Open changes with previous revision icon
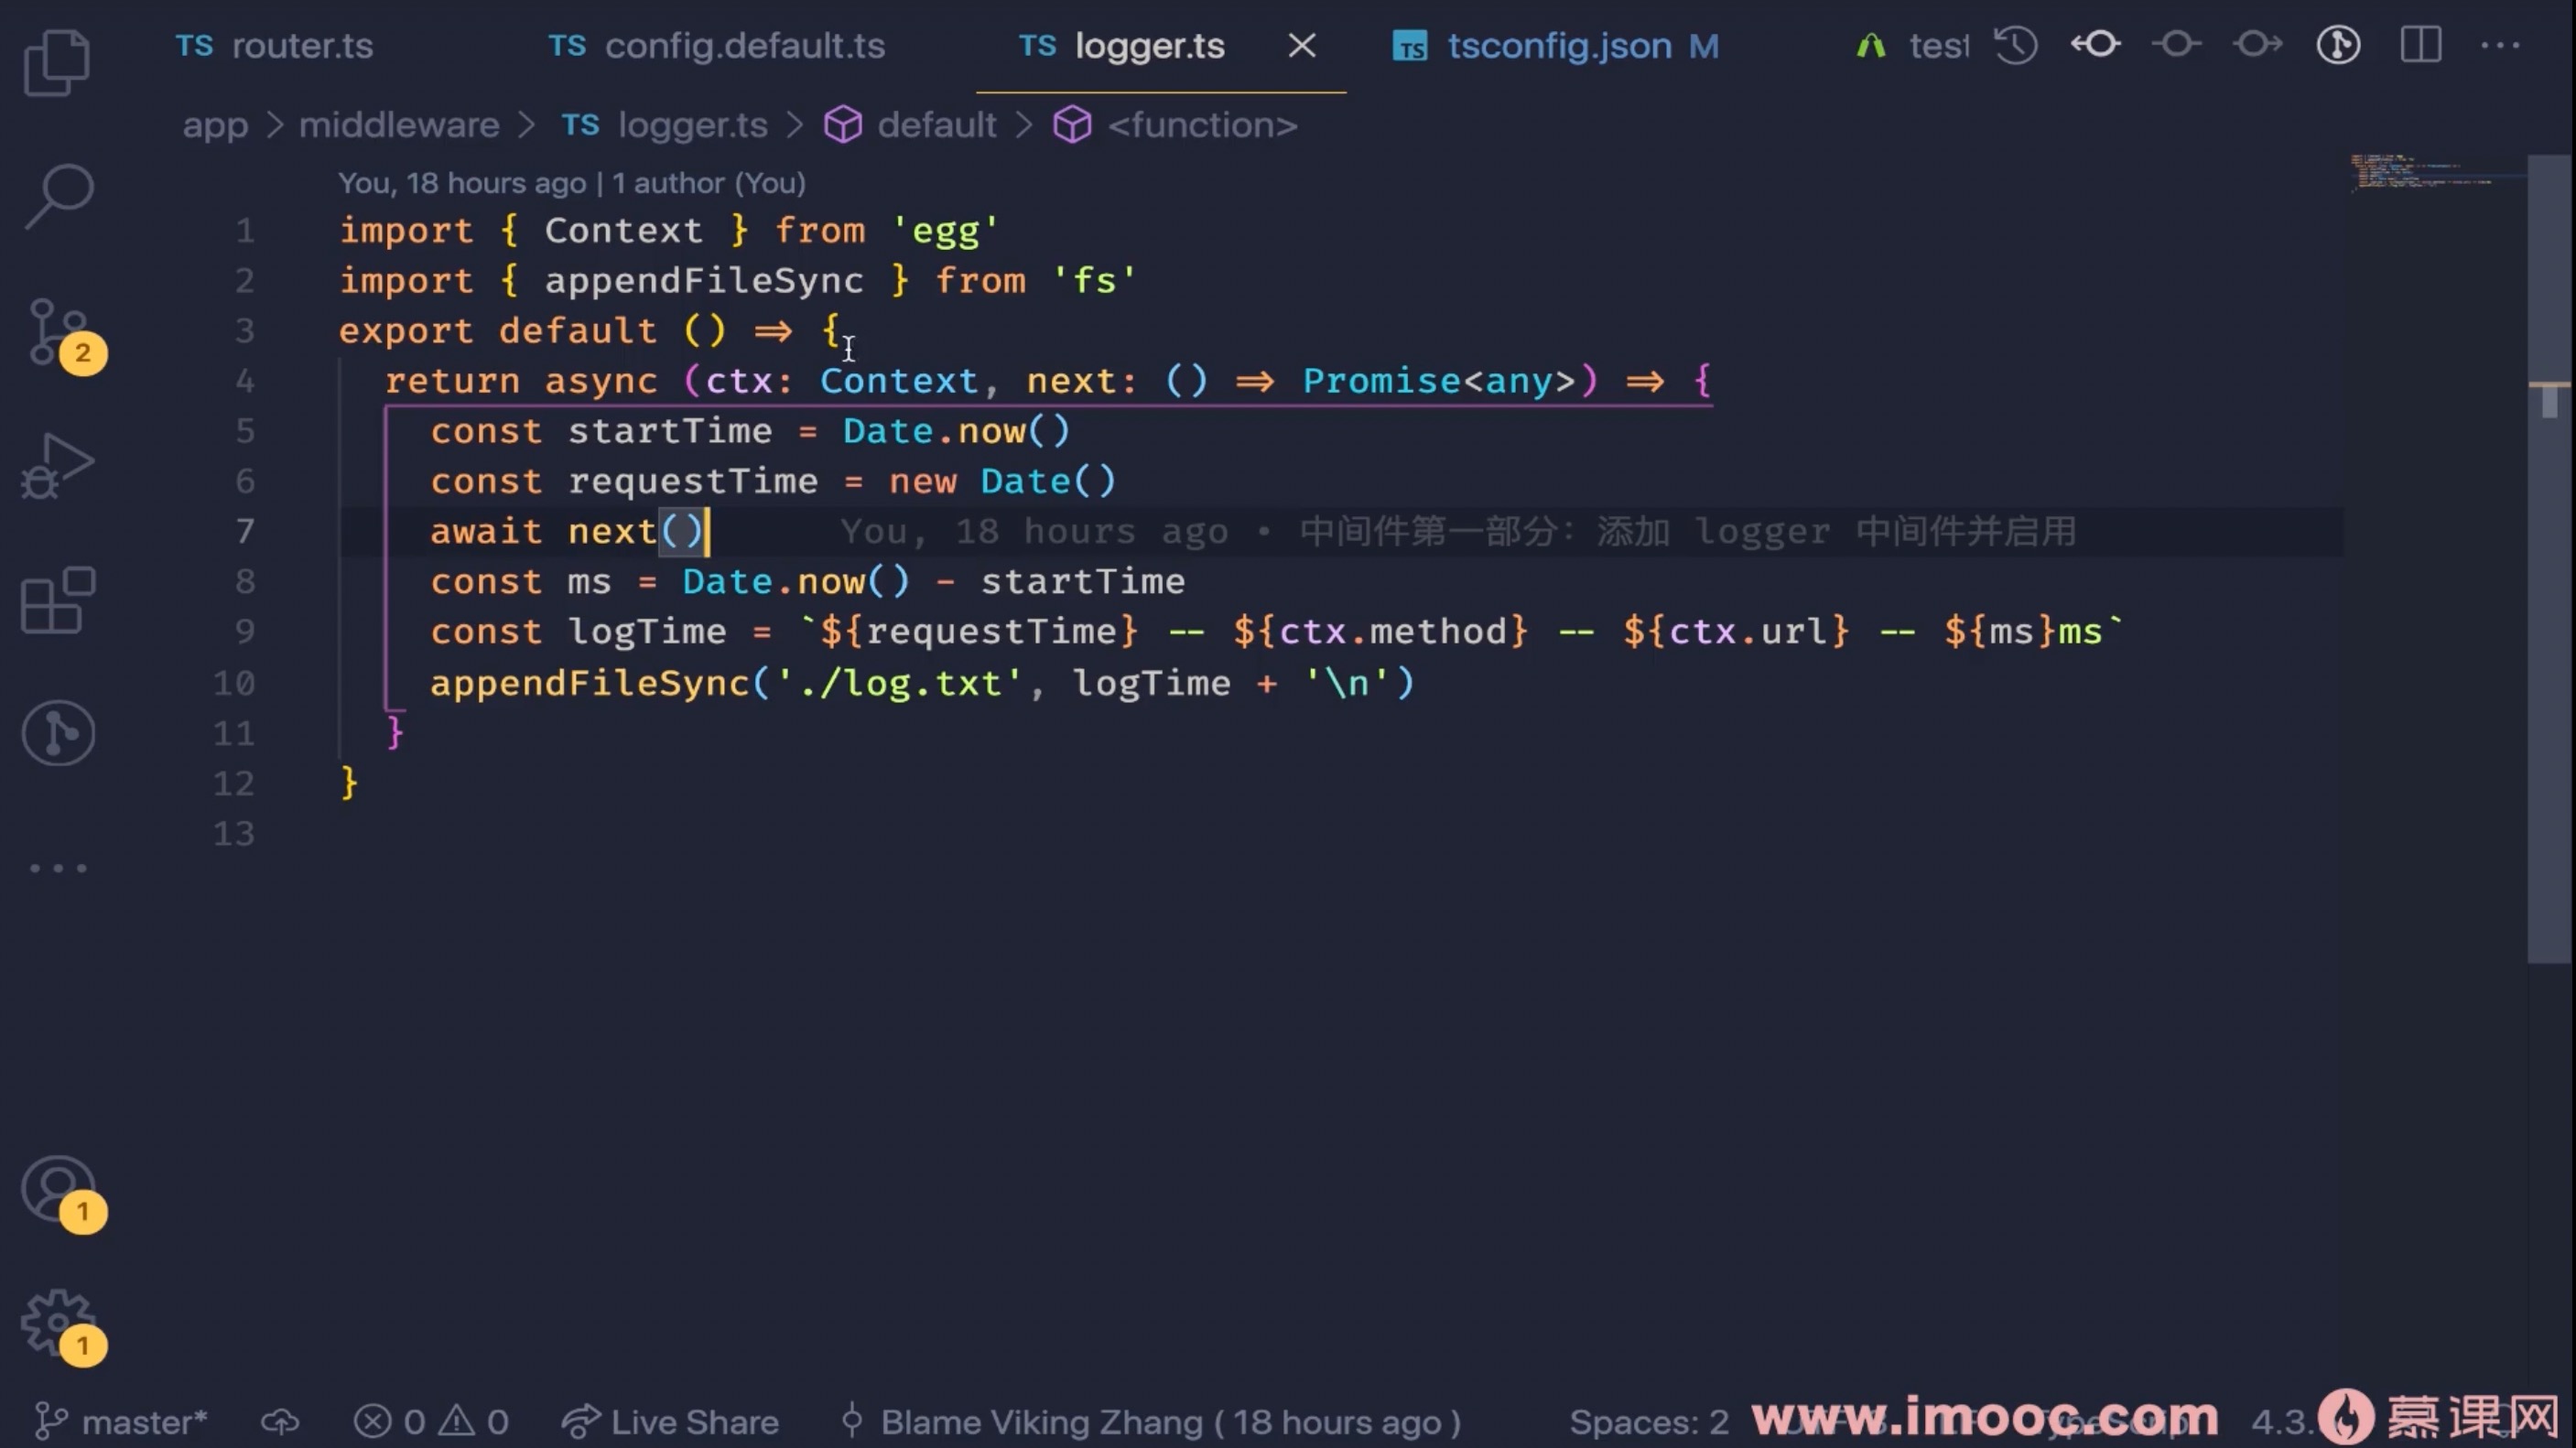This screenshot has height=1448, width=2576. pos(2096,45)
